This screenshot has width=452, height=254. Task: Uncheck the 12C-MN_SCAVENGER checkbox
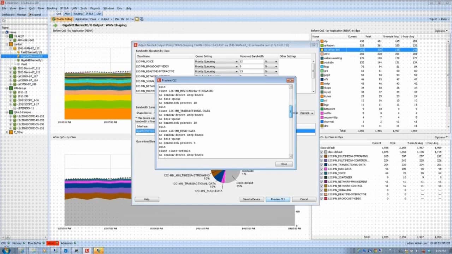[x=321, y=177]
